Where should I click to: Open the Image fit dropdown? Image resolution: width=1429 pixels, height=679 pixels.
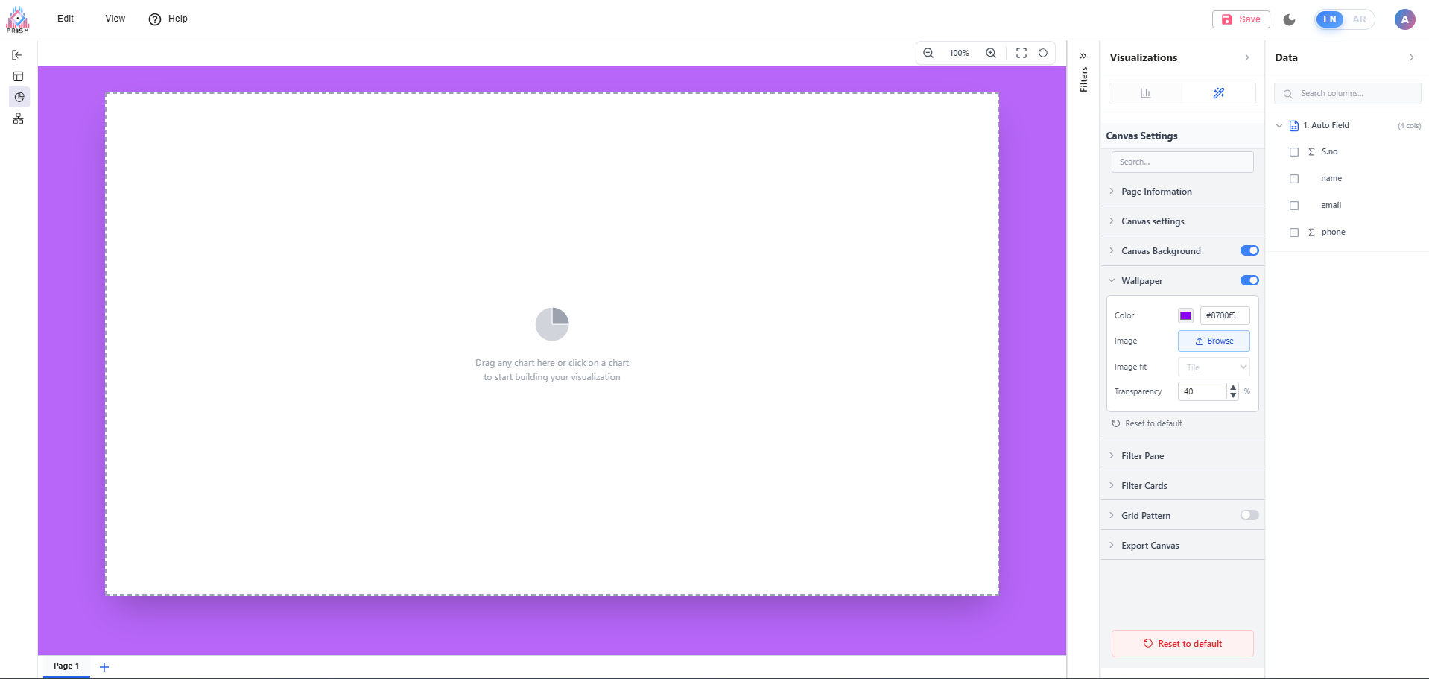coord(1214,367)
